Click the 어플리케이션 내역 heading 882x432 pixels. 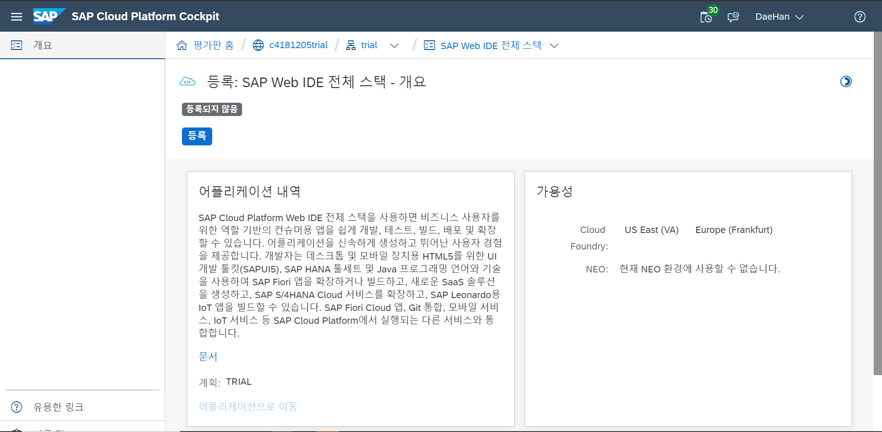point(249,191)
